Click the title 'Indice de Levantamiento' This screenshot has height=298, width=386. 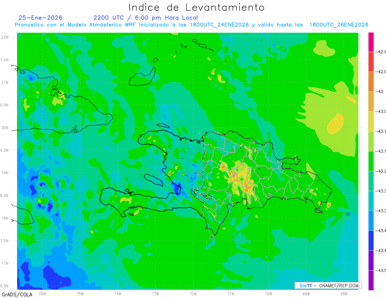click(197, 7)
